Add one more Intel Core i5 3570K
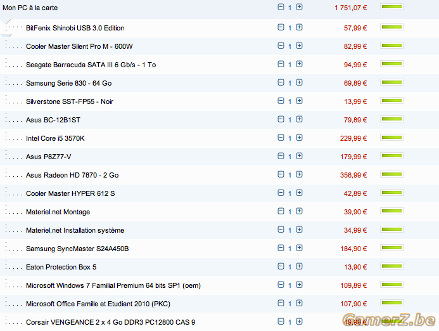The height and width of the screenshot is (331, 439). click(299, 138)
